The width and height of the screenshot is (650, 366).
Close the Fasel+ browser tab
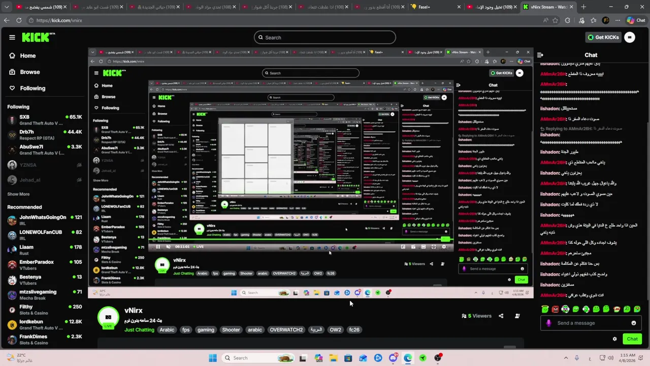460,7
